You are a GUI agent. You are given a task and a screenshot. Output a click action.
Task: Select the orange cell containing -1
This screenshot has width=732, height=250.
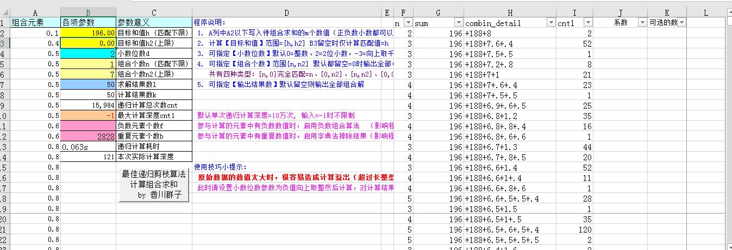[x=88, y=115]
